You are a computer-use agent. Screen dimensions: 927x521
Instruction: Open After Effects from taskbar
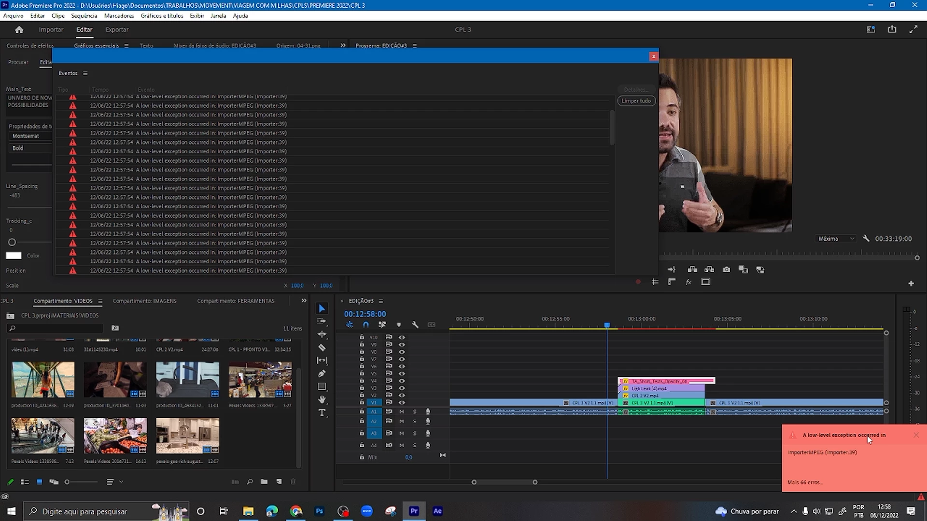click(437, 511)
